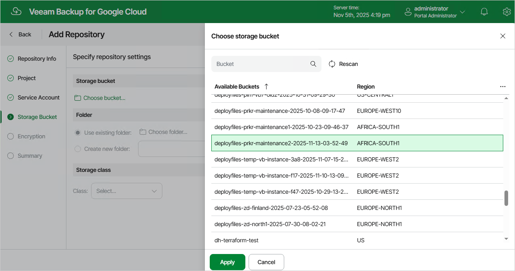
Task: Click the Summary step circle icon
Action: point(11,156)
